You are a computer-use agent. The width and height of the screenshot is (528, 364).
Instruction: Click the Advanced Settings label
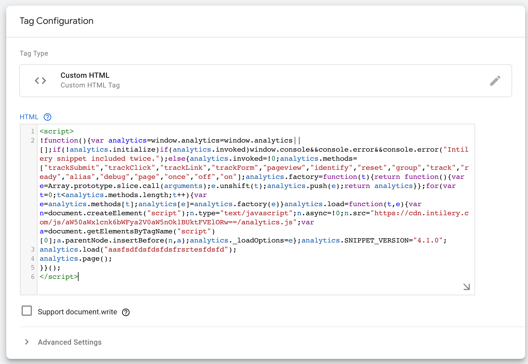tap(70, 342)
